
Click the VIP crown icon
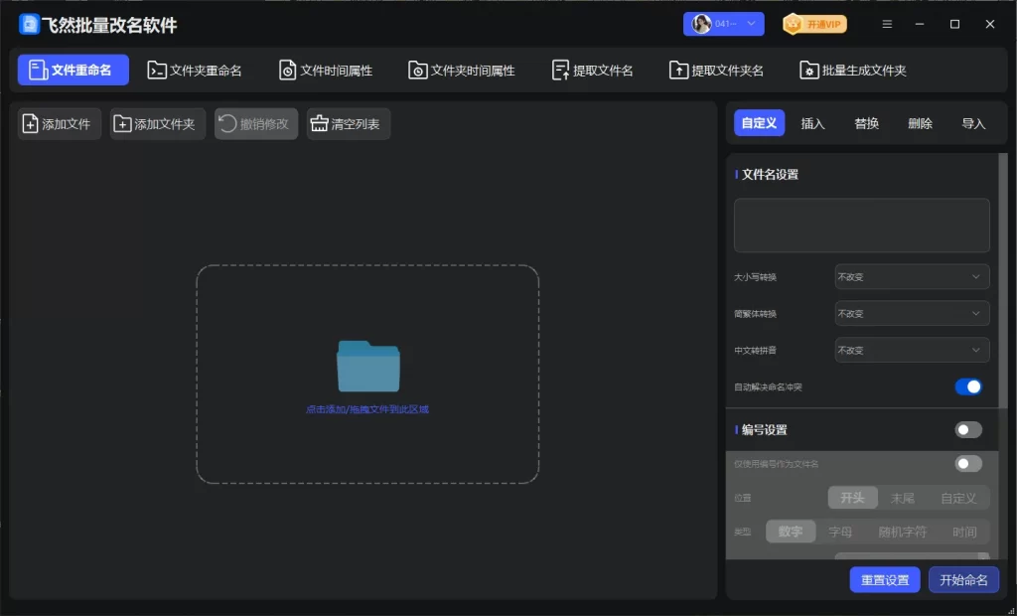pos(793,25)
